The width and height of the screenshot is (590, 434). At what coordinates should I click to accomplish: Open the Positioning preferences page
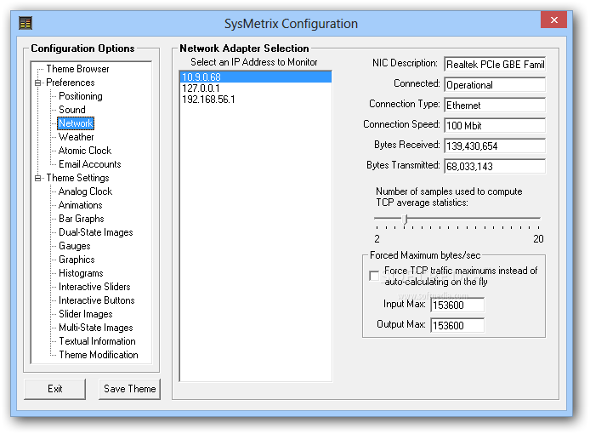81,96
